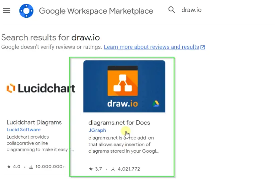Open the Lucidchart Diagrams listing title
The width and height of the screenshot is (275, 179).
(34, 122)
